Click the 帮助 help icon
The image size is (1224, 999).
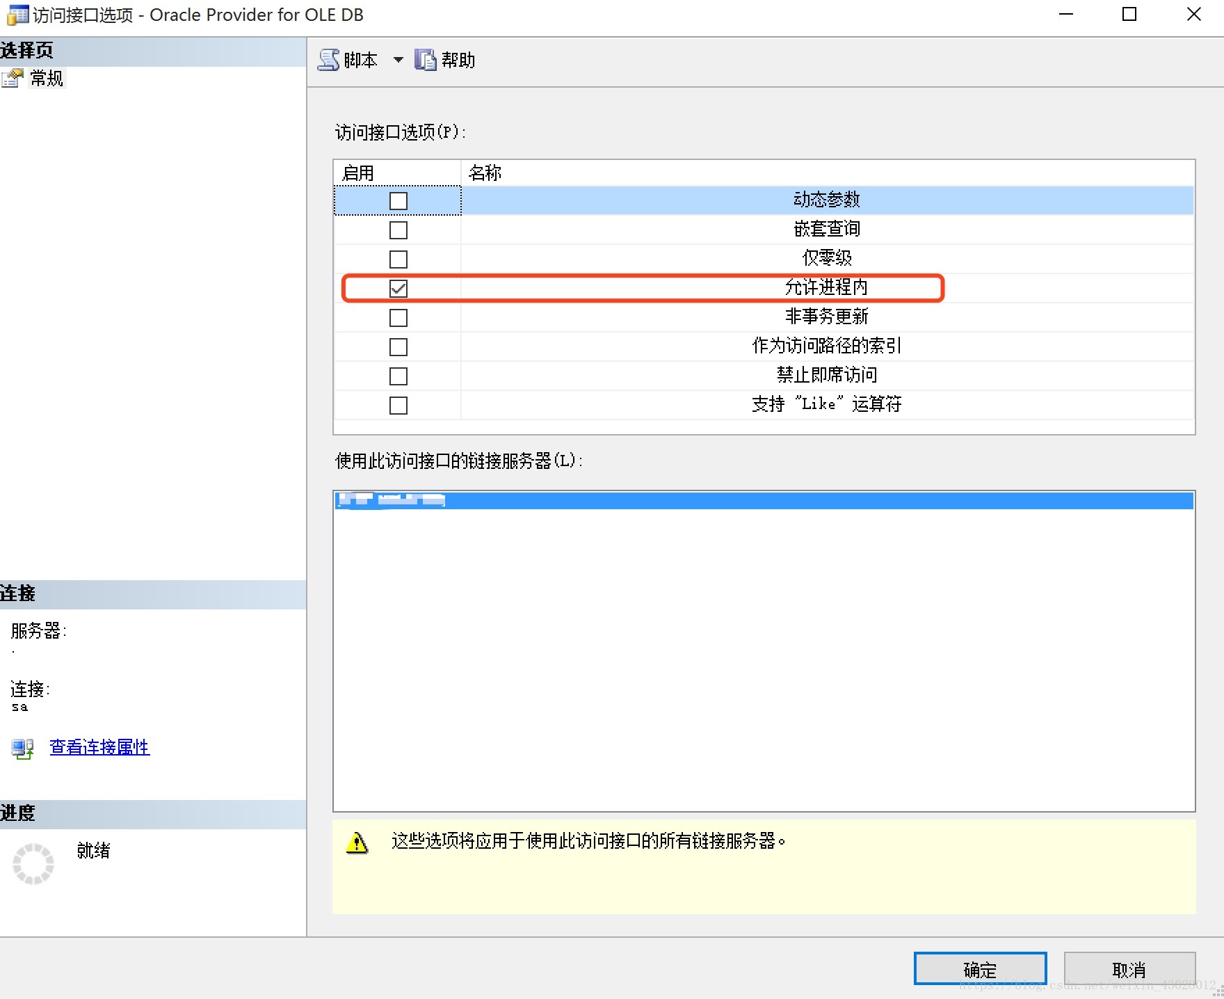pyautogui.click(x=425, y=60)
